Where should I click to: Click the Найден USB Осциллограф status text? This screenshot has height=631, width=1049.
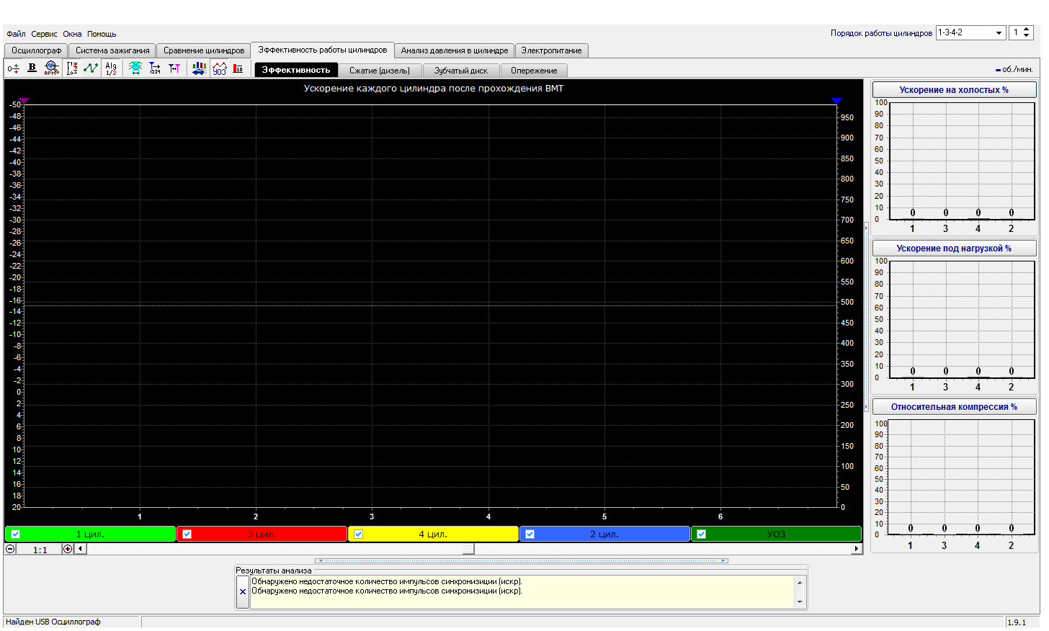pos(53,622)
